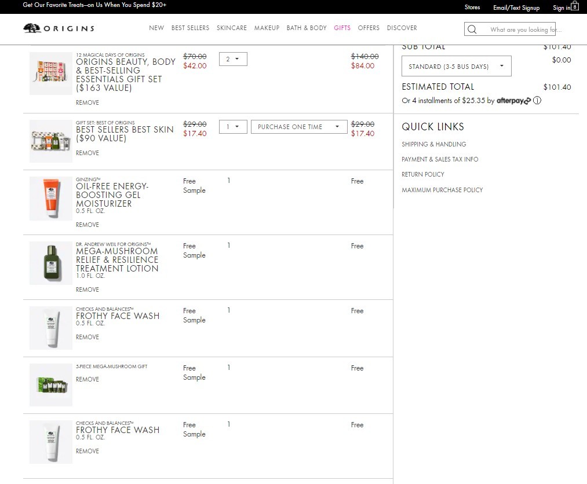Click the Origins tree logo
587x484 pixels.
pyautogui.click(x=59, y=28)
